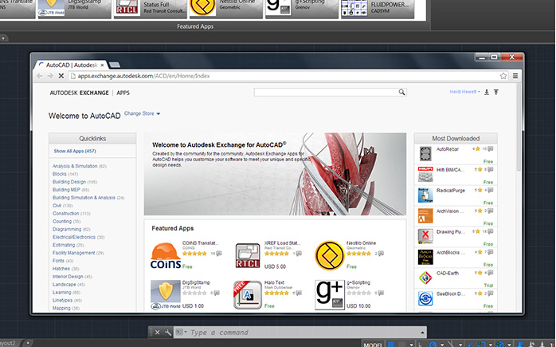
Task: Open the ArchVision orange app icon
Action: pyautogui.click(x=425, y=216)
